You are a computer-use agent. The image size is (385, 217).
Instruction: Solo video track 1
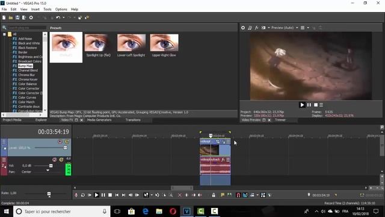pos(67,142)
